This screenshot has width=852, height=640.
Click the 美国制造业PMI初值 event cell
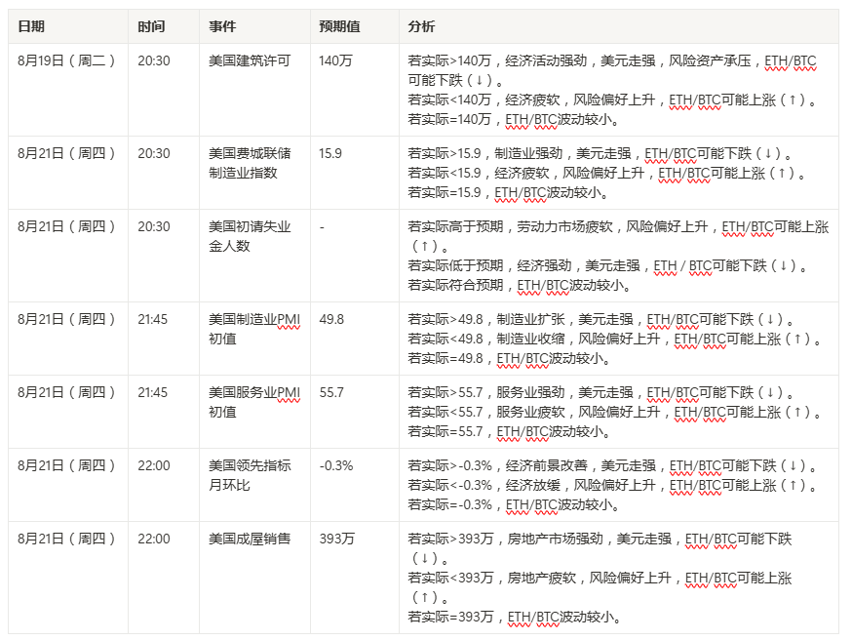click(253, 329)
